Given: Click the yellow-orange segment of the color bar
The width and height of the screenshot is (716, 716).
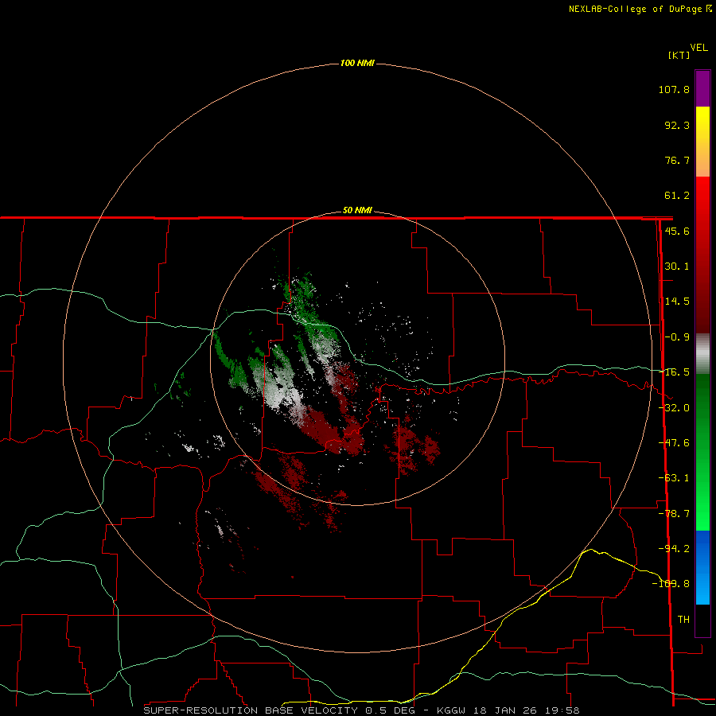Looking at the screenshot, I should [702, 142].
